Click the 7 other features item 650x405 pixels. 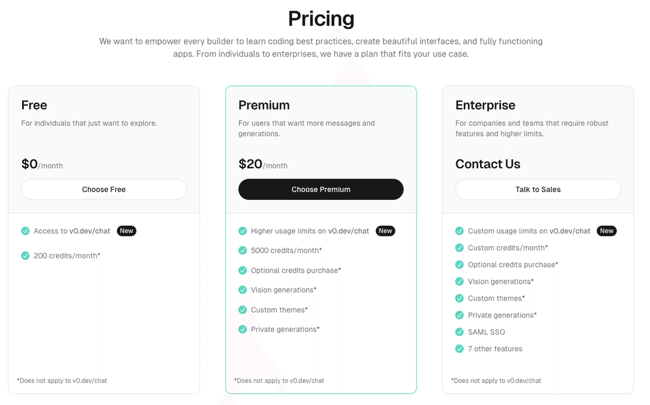pos(495,349)
